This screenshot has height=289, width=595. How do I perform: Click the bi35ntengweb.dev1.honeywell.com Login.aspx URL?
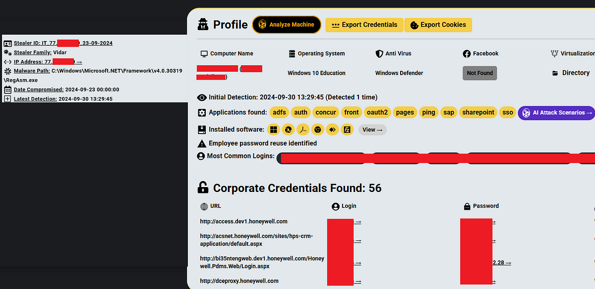tap(262, 262)
